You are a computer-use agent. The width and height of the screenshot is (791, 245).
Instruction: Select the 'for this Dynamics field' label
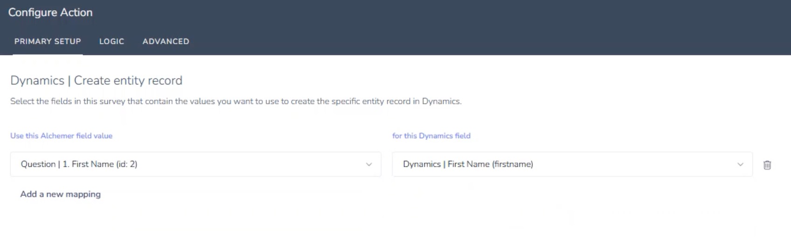coord(431,136)
